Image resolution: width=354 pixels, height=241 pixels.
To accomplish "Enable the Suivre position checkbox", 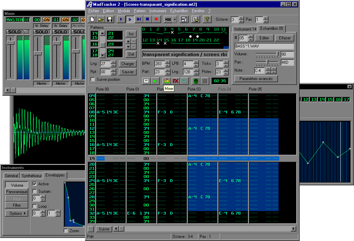I will 92,79.
